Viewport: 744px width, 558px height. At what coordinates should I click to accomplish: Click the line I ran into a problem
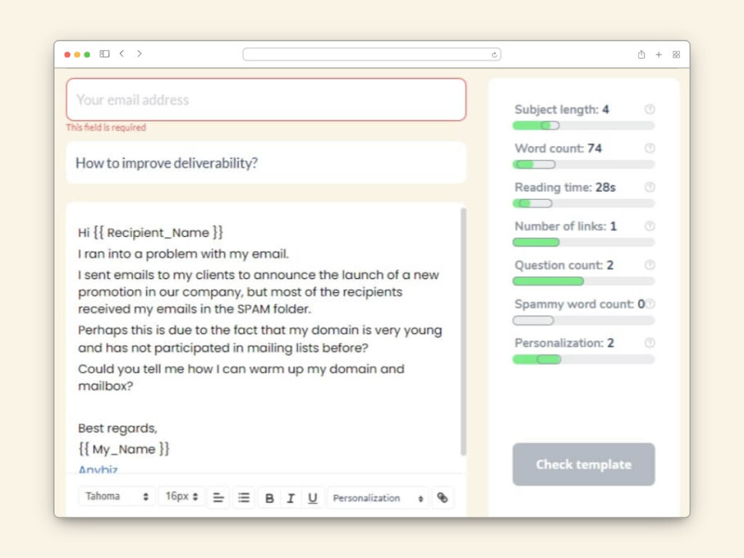point(183,254)
